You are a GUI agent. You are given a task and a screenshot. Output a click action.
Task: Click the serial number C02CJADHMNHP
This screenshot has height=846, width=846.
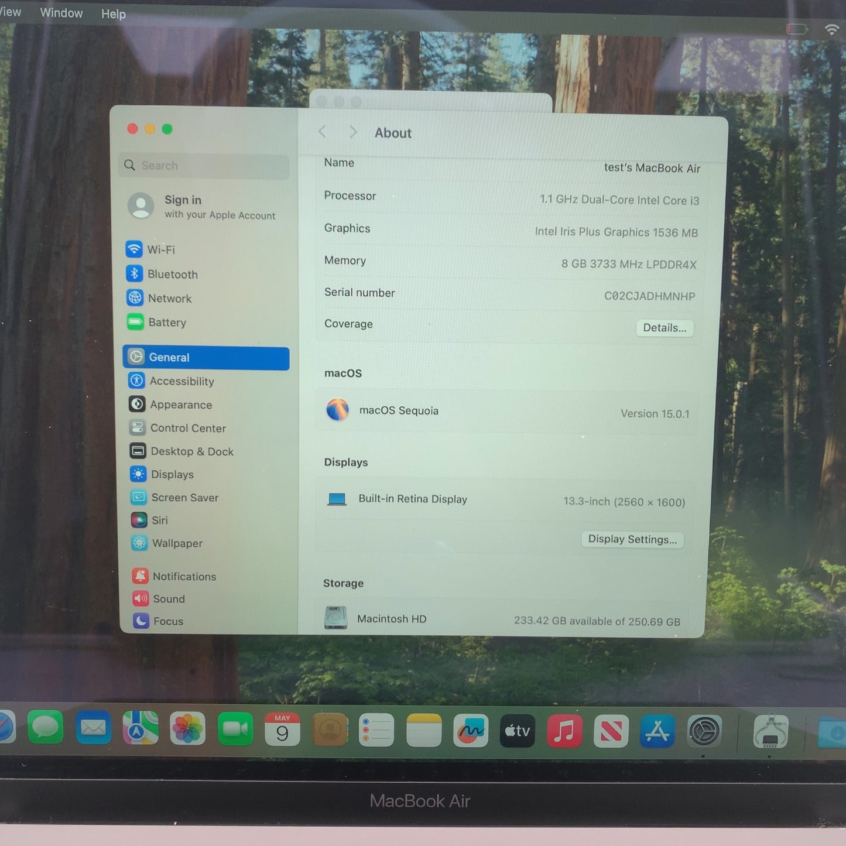coord(649,296)
